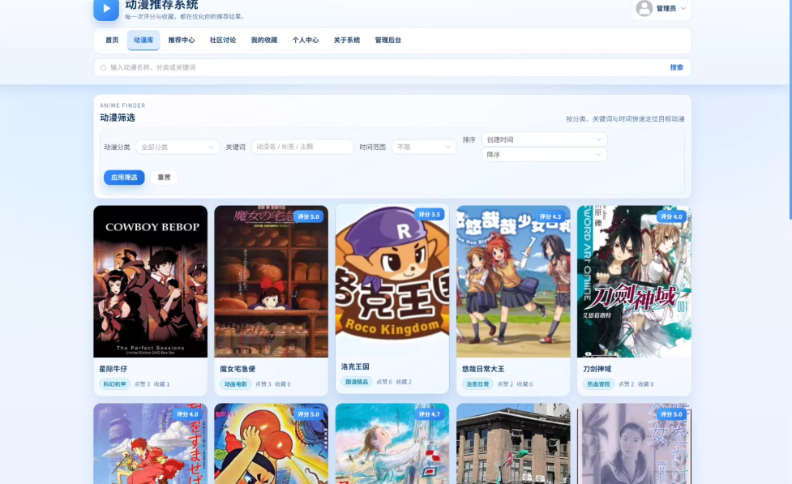Click 评分 5.0 badge on 魔女宅急便
792x484 pixels.
308,216
